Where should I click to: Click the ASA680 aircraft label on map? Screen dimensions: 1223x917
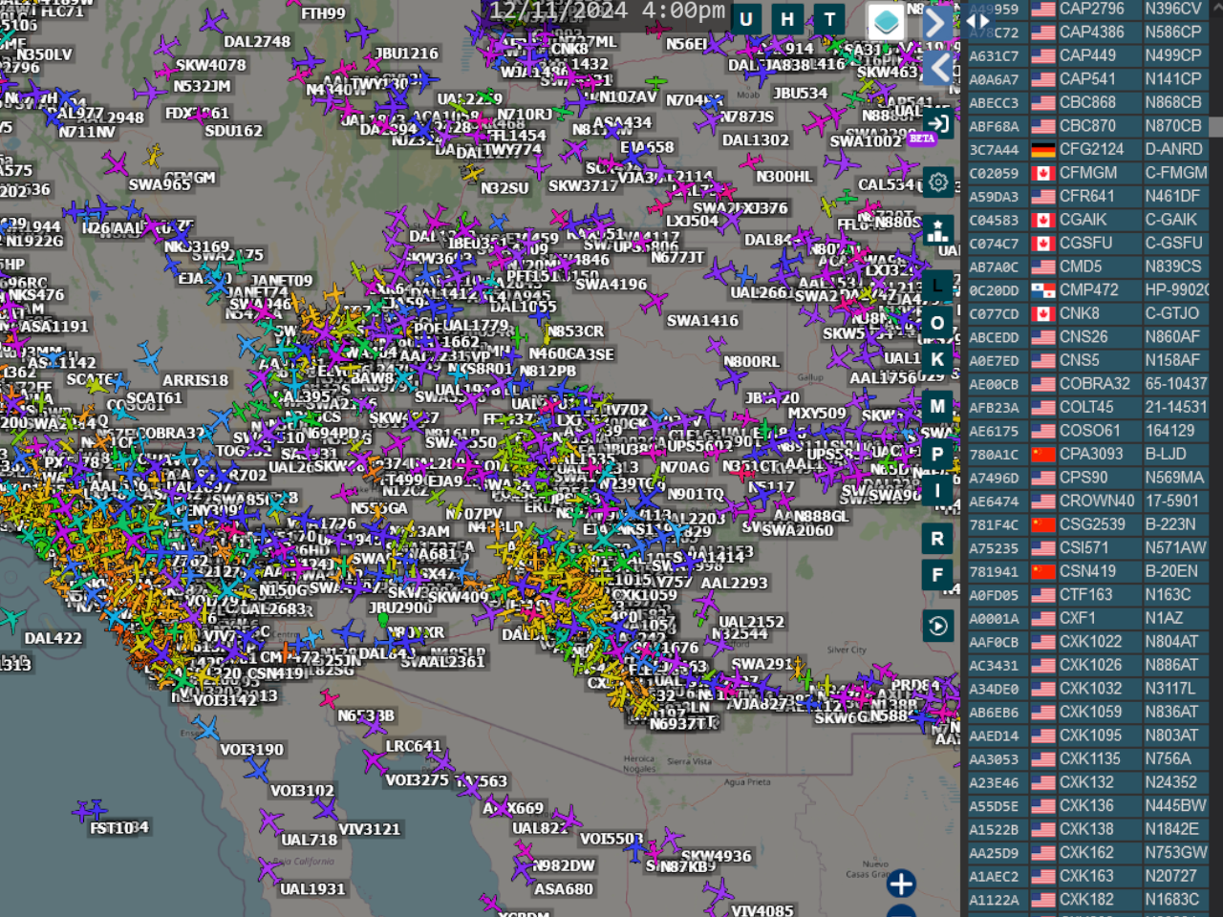[x=564, y=889]
